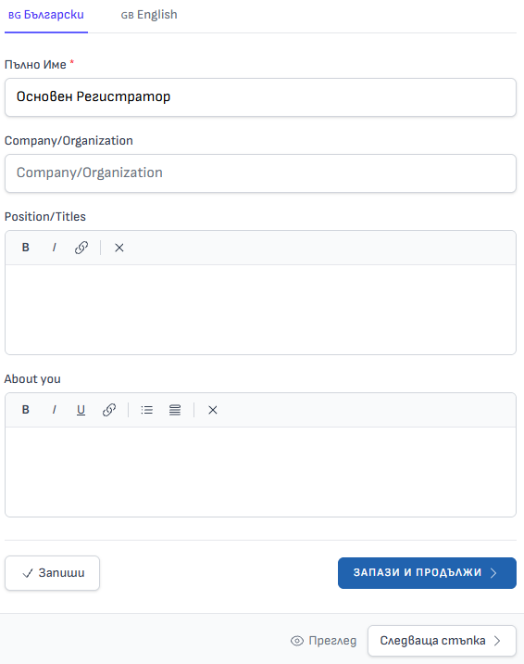
Task: Open Преглед preview with eye icon
Action: pyautogui.click(x=324, y=641)
